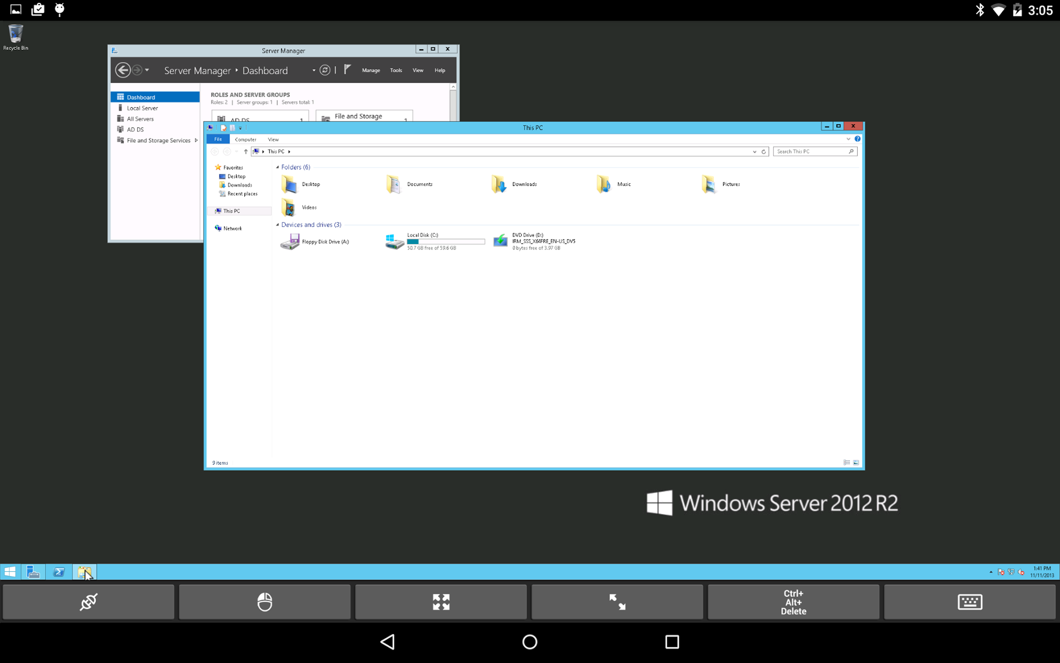Tap the diagonal resize arrows button
The image size is (1060, 663).
(x=617, y=602)
